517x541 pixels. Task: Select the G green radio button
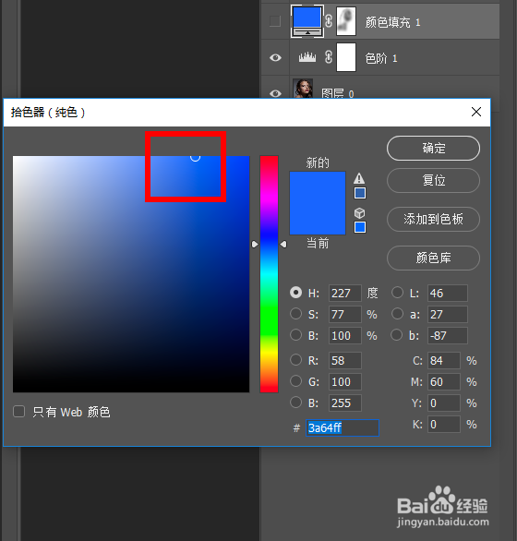(x=295, y=381)
